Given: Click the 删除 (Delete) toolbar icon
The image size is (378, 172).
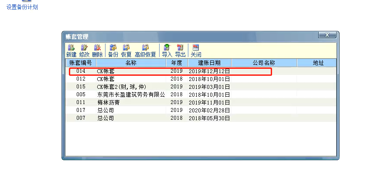Looking at the screenshot, I should (97, 51).
